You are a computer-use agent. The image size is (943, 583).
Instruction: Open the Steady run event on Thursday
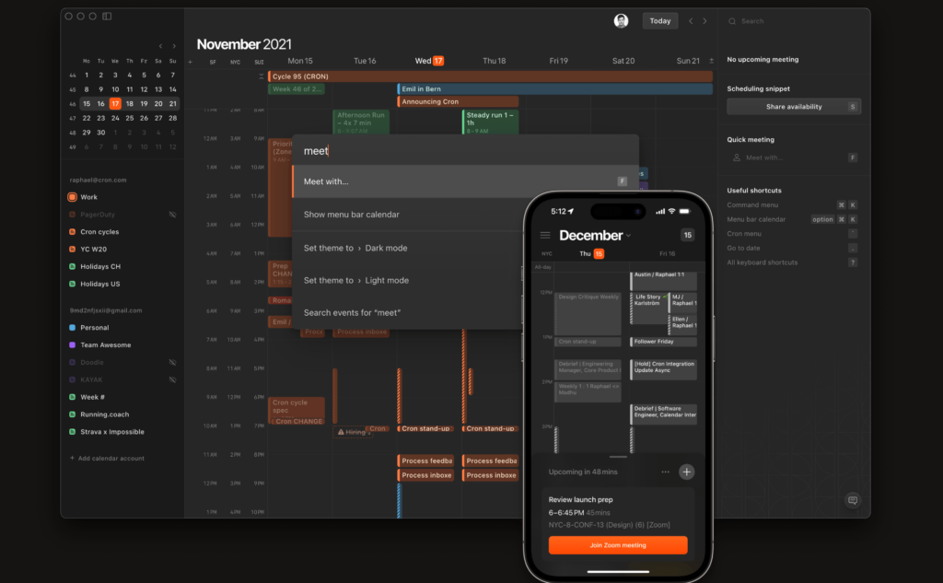tap(490, 122)
